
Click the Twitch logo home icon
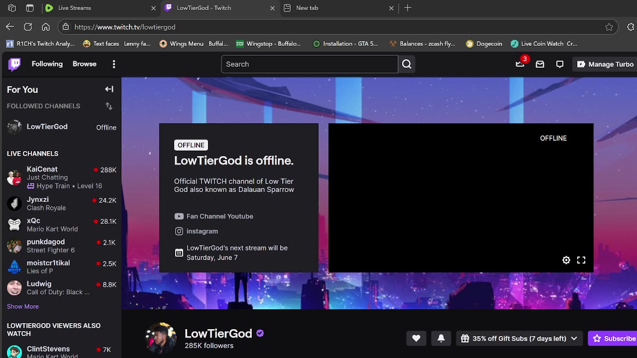pos(15,64)
